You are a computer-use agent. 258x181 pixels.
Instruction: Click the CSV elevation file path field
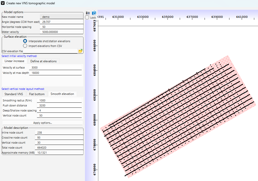[x=50, y=51]
